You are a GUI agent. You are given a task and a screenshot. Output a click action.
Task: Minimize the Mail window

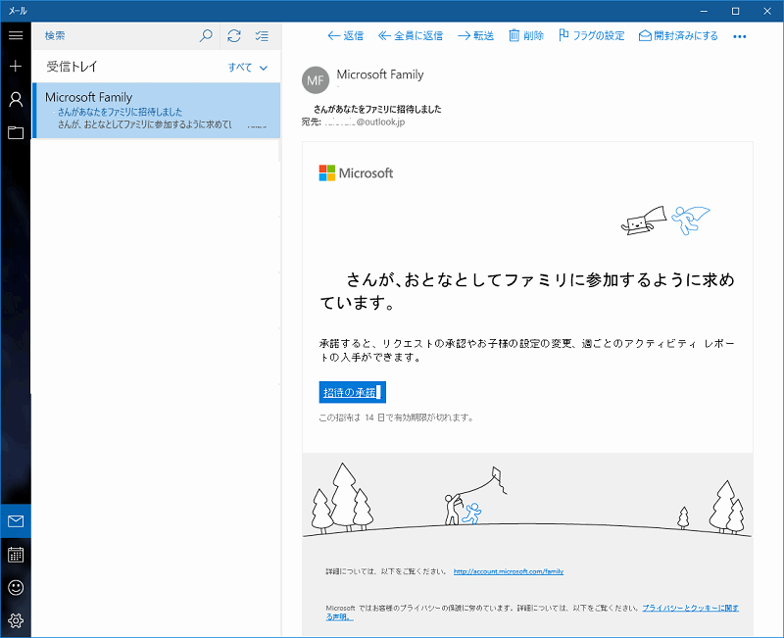(x=704, y=11)
